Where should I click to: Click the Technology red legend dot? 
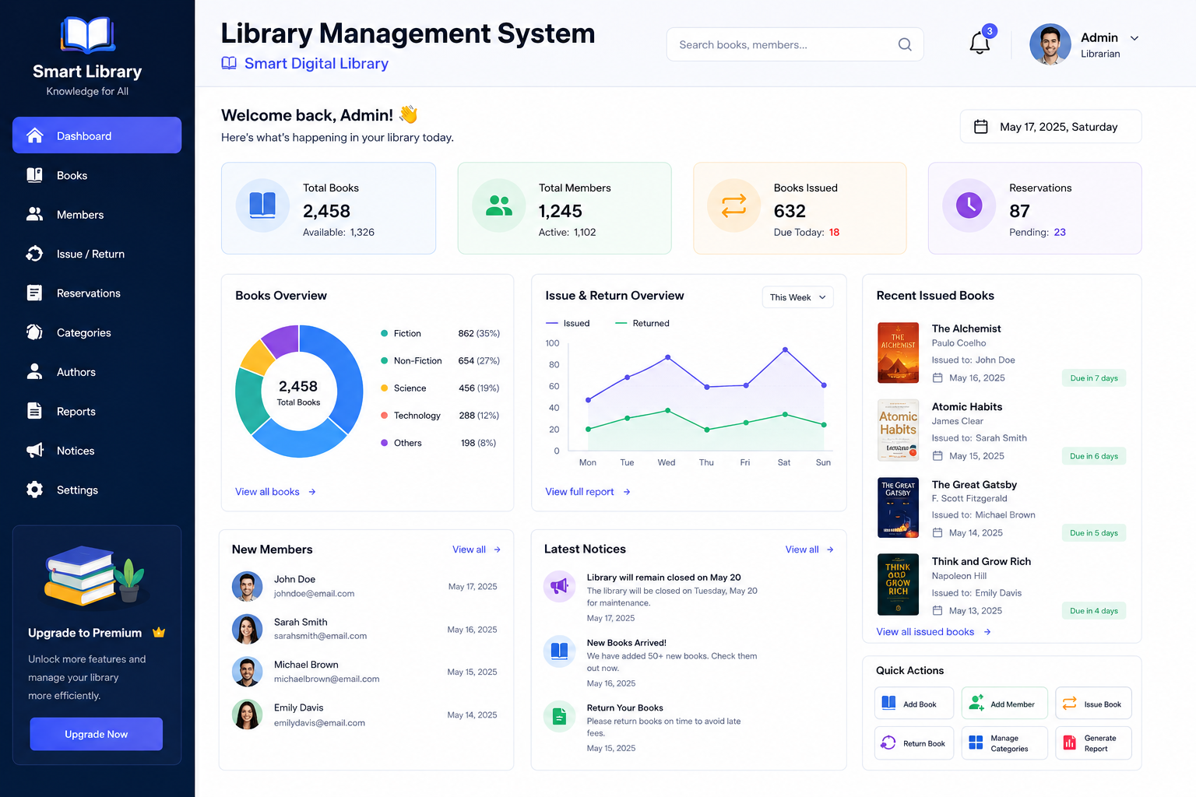(384, 416)
